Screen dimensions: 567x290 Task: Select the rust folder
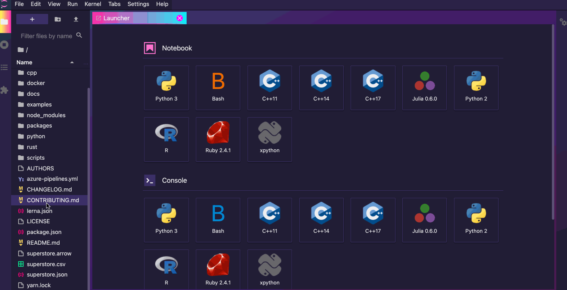coord(49,147)
